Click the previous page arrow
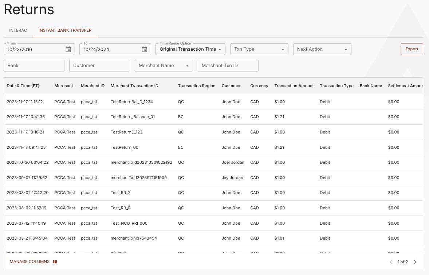429x275 pixels. tap(391, 262)
